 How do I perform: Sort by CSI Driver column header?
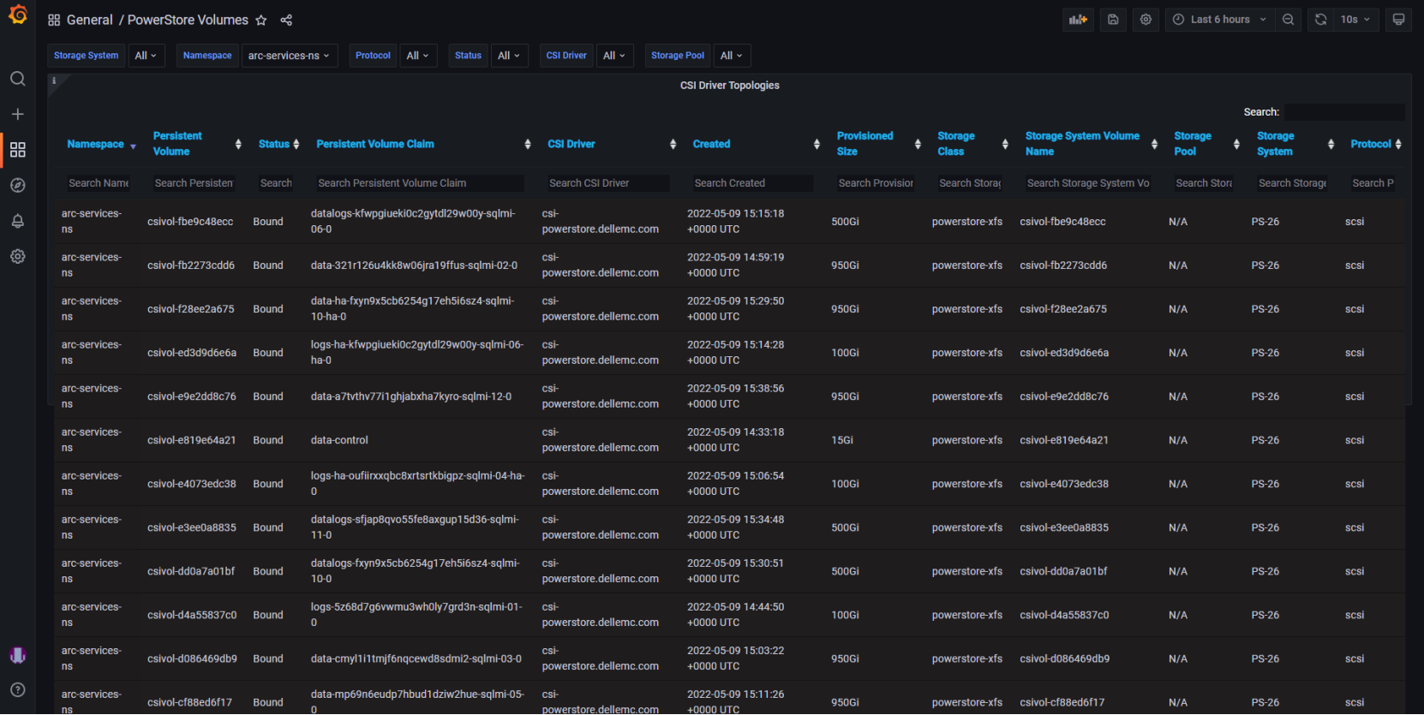(571, 144)
